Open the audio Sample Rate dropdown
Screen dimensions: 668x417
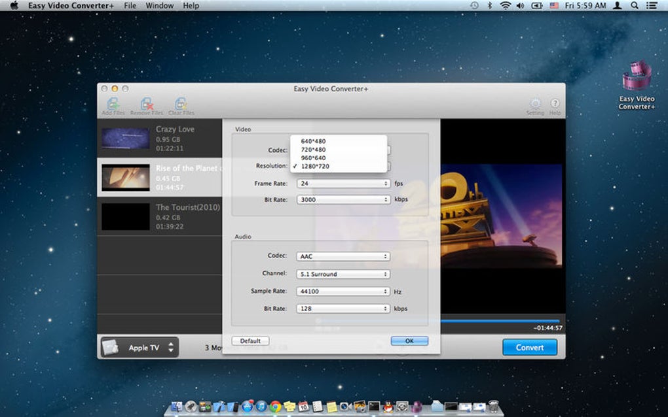coord(343,292)
